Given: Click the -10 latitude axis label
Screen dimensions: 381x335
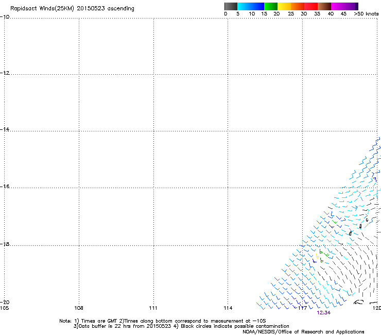Looking at the screenshot, I should [x=5, y=17].
